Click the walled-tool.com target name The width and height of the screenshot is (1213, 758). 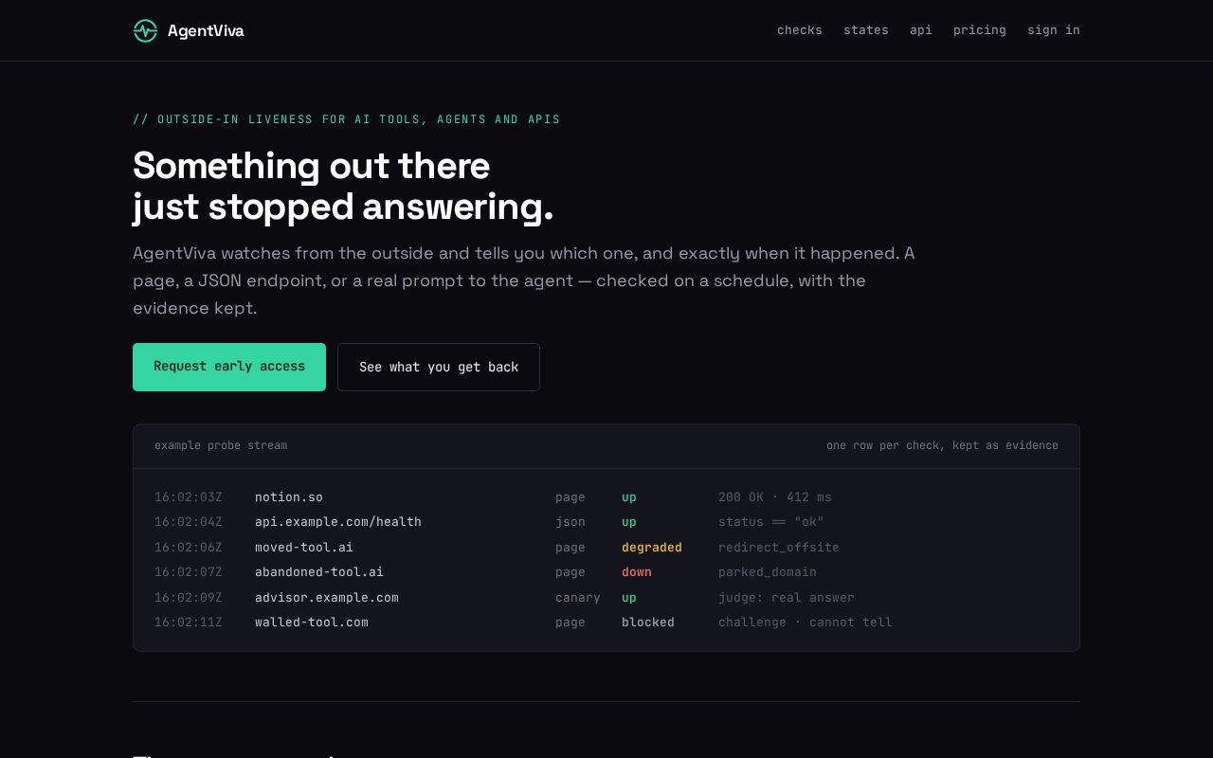(x=312, y=623)
